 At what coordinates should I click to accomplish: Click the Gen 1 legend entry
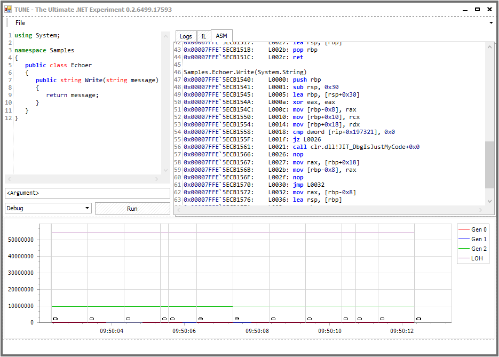pyautogui.click(x=473, y=239)
